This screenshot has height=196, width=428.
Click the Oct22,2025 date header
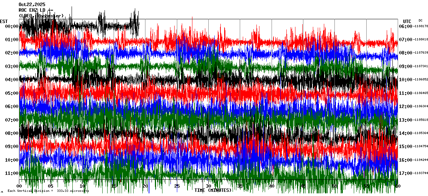(32, 5)
